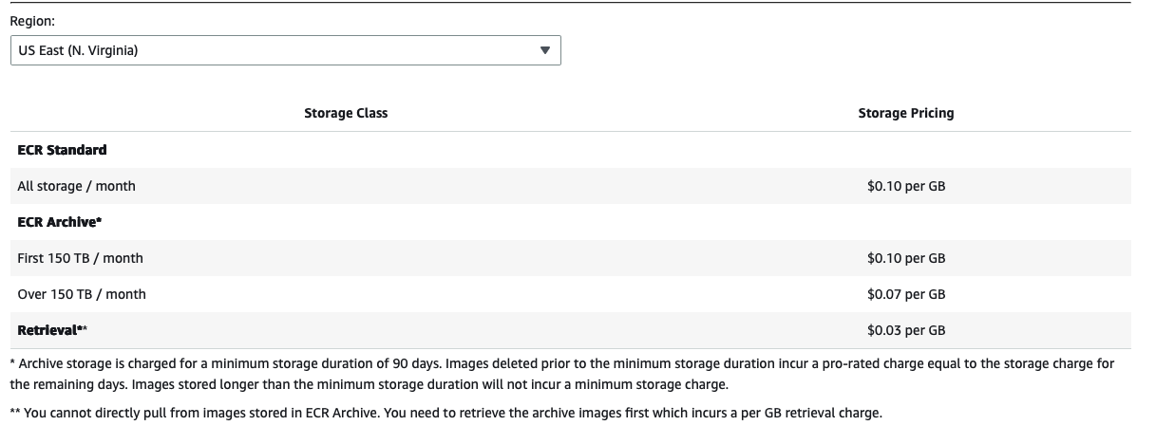This screenshot has height=444, width=1156.
Task: Click the Over 150 TB / month label
Action: tap(82, 294)
